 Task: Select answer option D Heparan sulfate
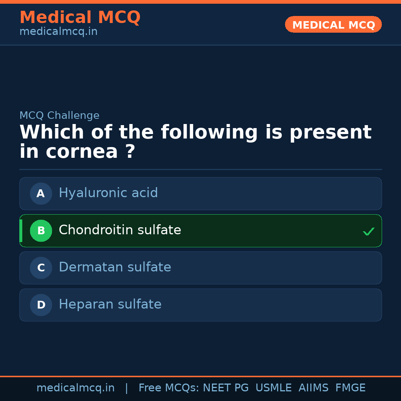click(200, 305)
